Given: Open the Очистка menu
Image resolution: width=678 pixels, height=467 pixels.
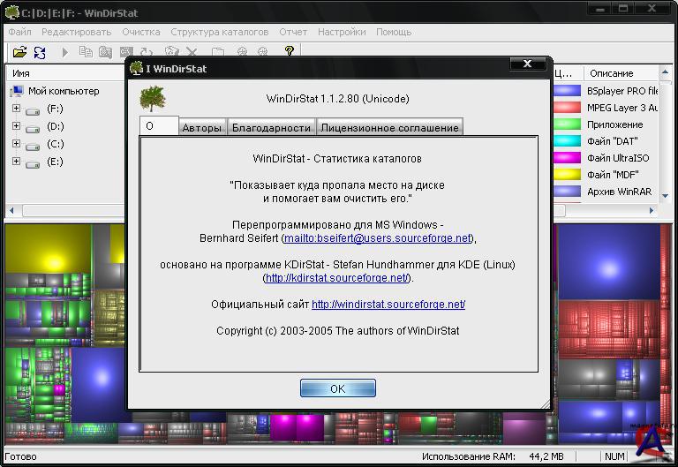Looking at the screenshot, I should click(x=140, y=32).
